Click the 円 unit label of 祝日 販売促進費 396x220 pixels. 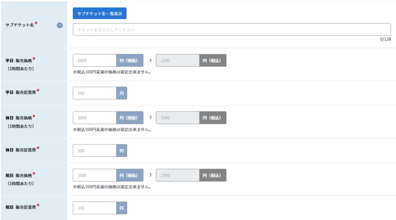(x=122, y=208)
